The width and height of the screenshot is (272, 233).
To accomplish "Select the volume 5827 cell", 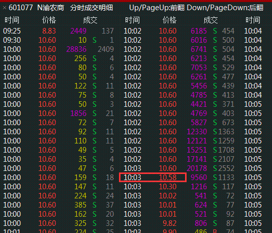I will pos(199,123).
